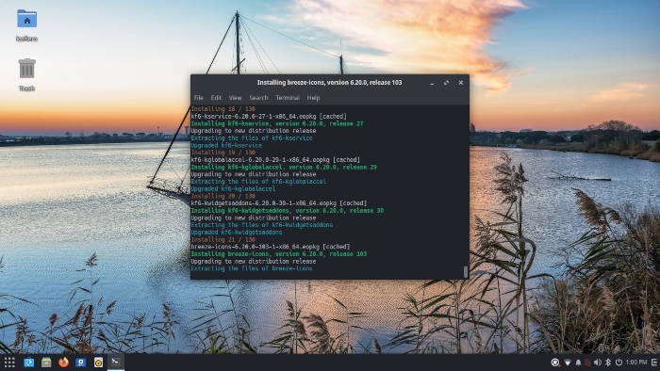This screenshot has height=371, width=660.
Task: Open the Bluetooth tray indicator
Action: pos(608,363)
